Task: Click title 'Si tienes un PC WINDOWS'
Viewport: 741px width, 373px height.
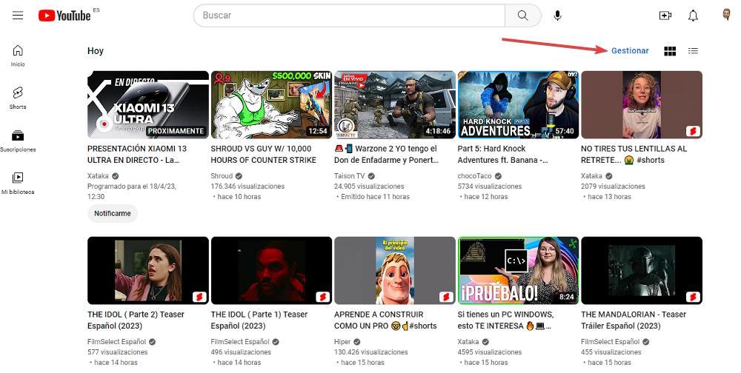Action: [x=505, y=320]
